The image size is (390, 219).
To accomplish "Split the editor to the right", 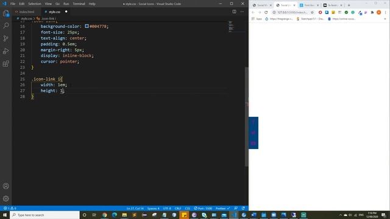I will [234, 12].
